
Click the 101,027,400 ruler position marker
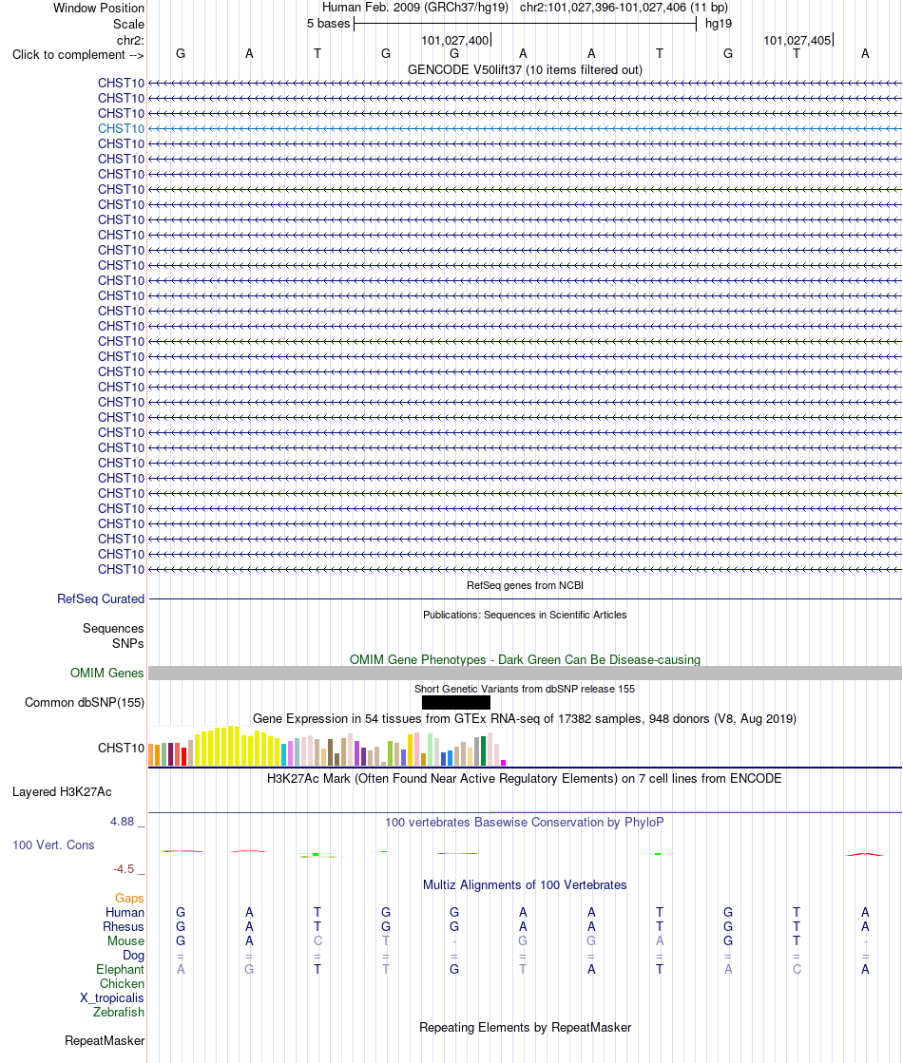tap(455, 41)
